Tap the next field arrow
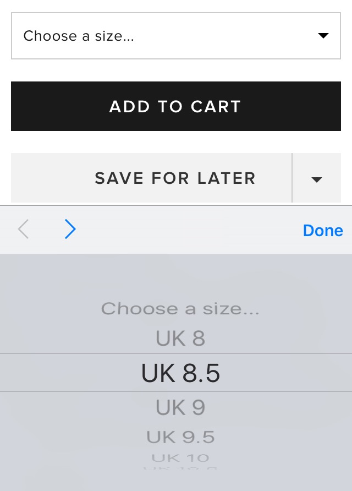Image resolution: width=352 pixels, height=491 pixels. (x=70, y=230)
